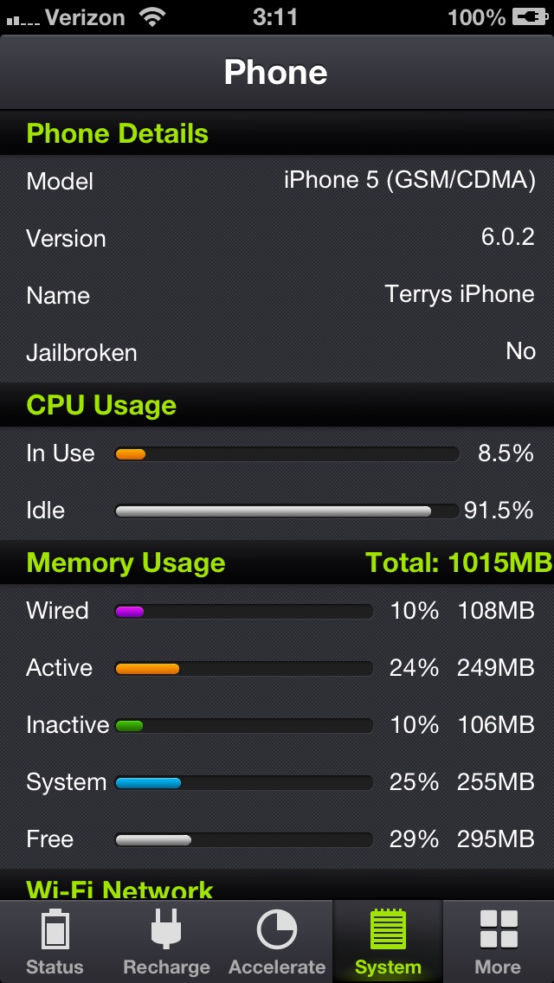Tap the Memory Usage section header
Viewport: 554px width, 983px height.
pos(277,562)
